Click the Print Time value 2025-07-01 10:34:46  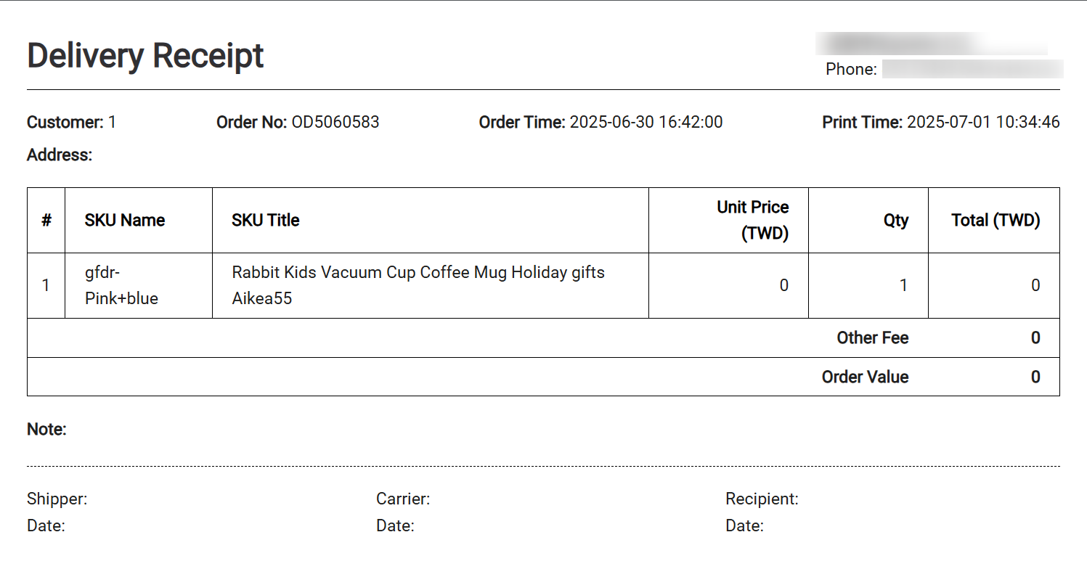coord(984,122)
